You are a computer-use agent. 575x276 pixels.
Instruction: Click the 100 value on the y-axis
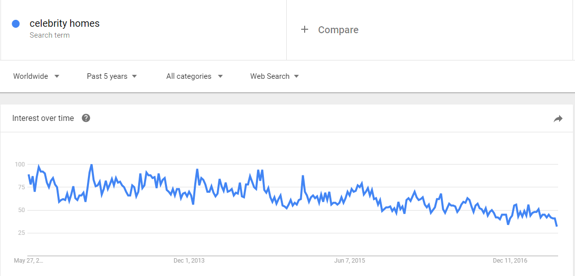point(19,164)
